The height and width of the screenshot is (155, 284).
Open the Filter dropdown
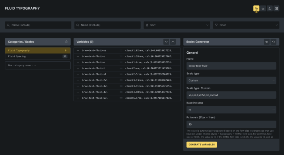tap(246, 25)
